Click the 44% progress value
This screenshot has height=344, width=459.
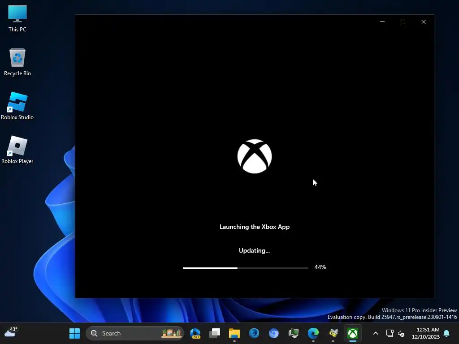click(x=320, y=267)
